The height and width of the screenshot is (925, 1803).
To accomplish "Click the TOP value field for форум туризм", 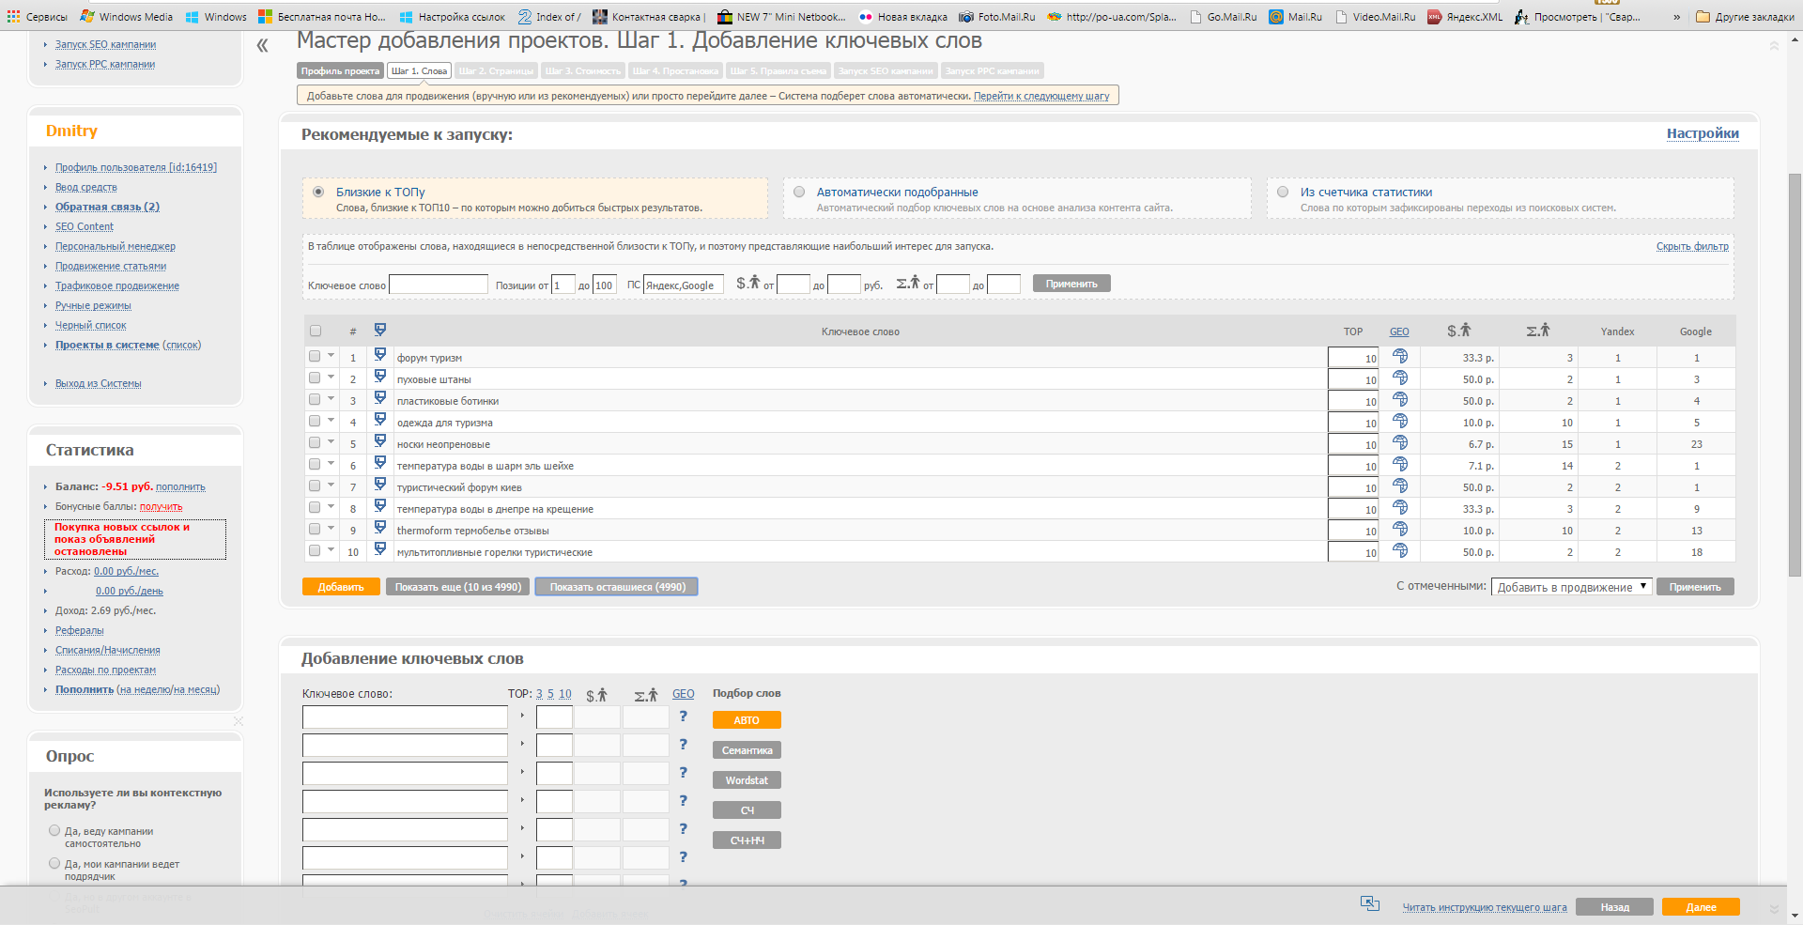I will click(x=1353, y=358).
